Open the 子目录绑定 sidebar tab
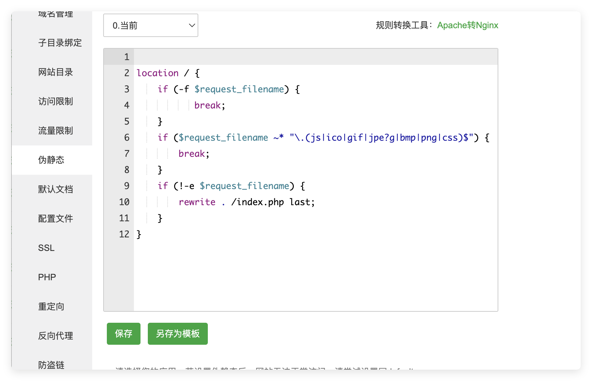The image size is (592, 381). tap(52, 43)
